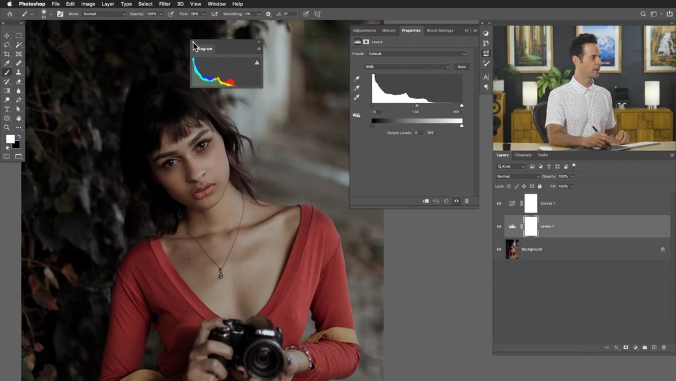This screenshot has width=676, height=381.
Task: Select the Type tool
Action: pos(7,109)
